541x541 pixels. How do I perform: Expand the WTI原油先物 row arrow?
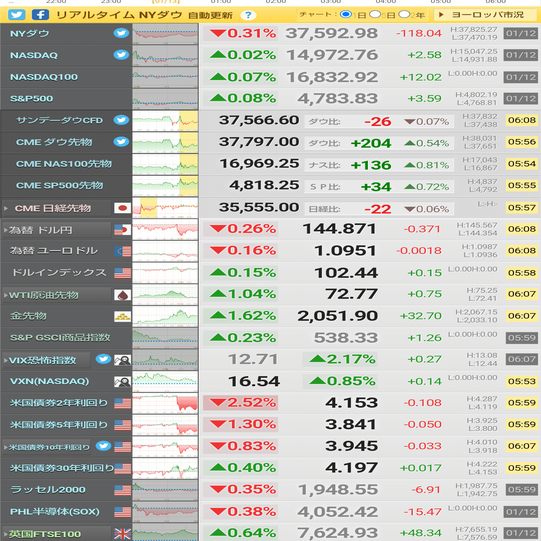click(6, 295)
